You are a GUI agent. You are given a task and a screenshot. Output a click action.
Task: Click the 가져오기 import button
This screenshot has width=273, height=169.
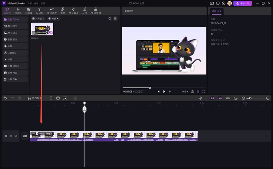click(x=38, y=18)
